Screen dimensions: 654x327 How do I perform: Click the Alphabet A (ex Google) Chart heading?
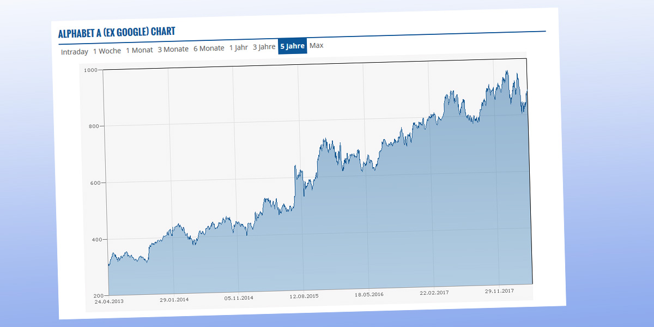117,32
